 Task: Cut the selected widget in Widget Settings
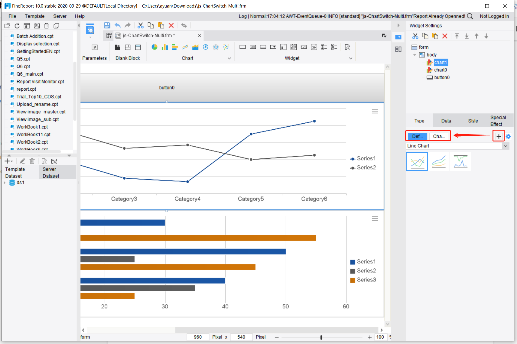click(x=415, y=36)
